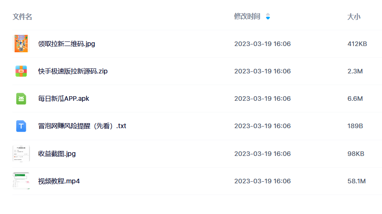382x214 pixels.
Task: Click the file name 收益截图.jpg
Action: (x=57, y=154)
